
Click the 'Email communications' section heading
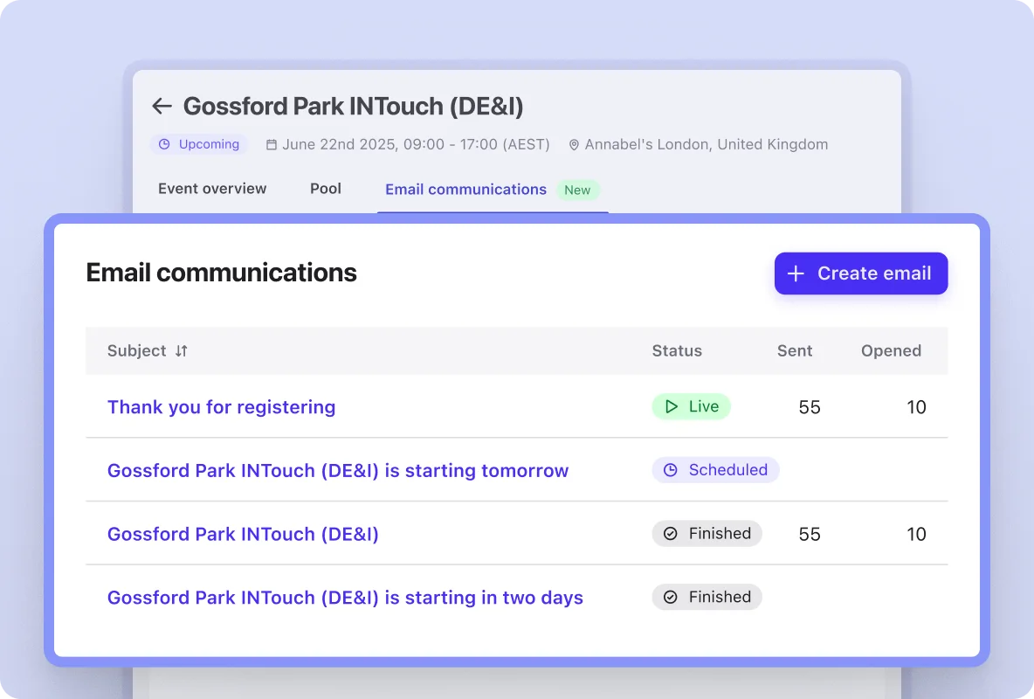click(221, 273)
